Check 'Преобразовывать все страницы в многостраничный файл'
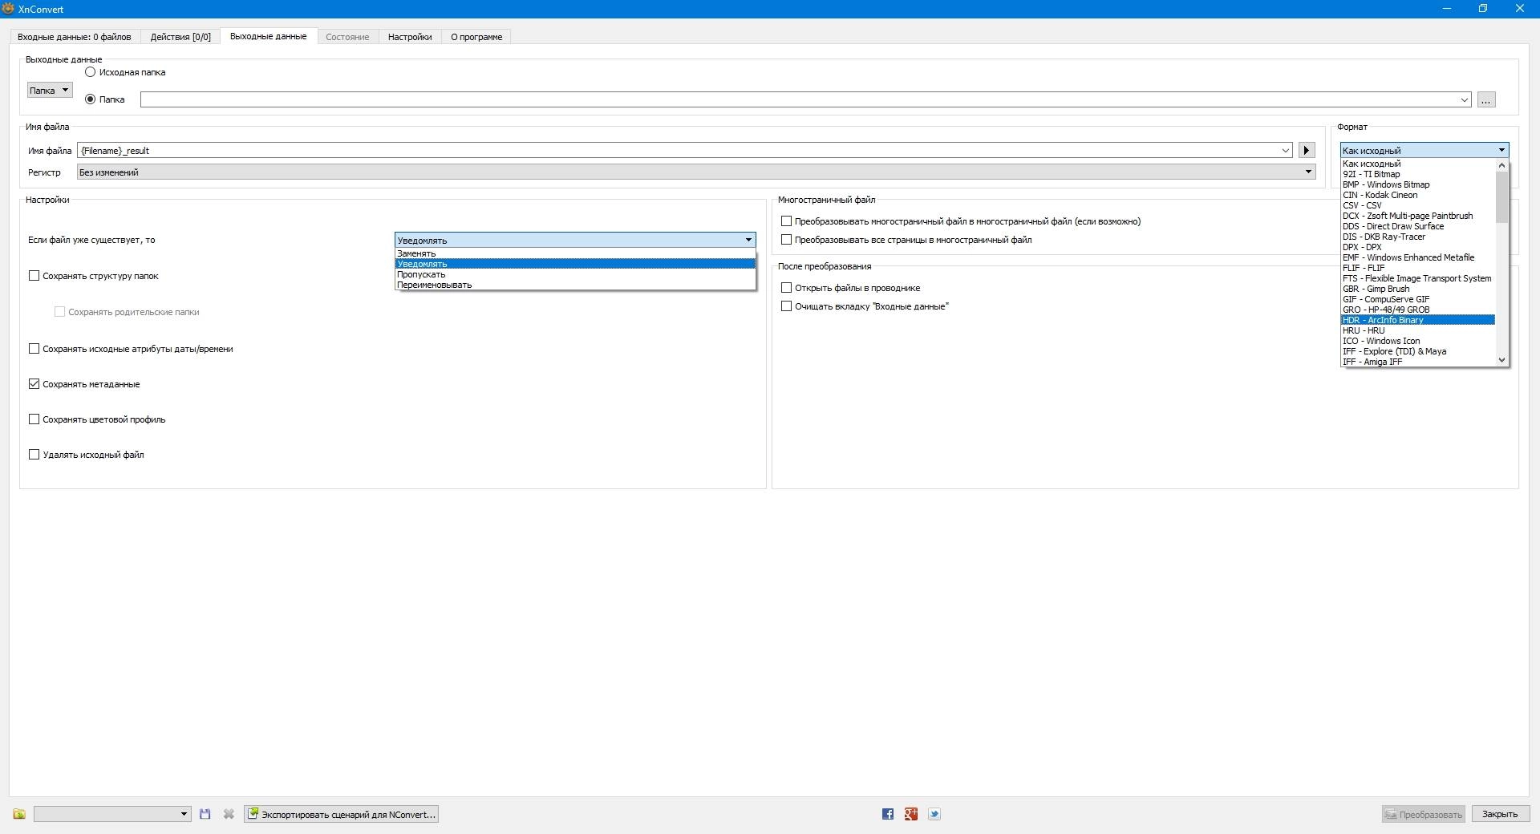 (x=787, y=240)
